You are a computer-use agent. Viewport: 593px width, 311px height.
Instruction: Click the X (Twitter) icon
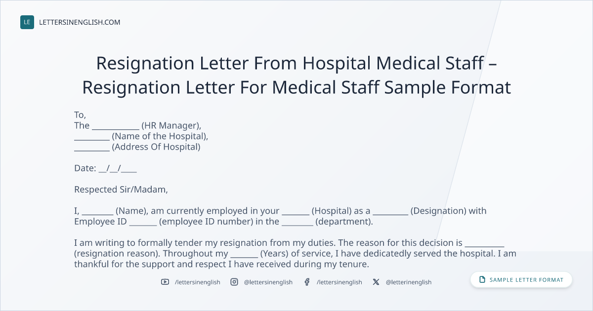[x=376, y=282]
